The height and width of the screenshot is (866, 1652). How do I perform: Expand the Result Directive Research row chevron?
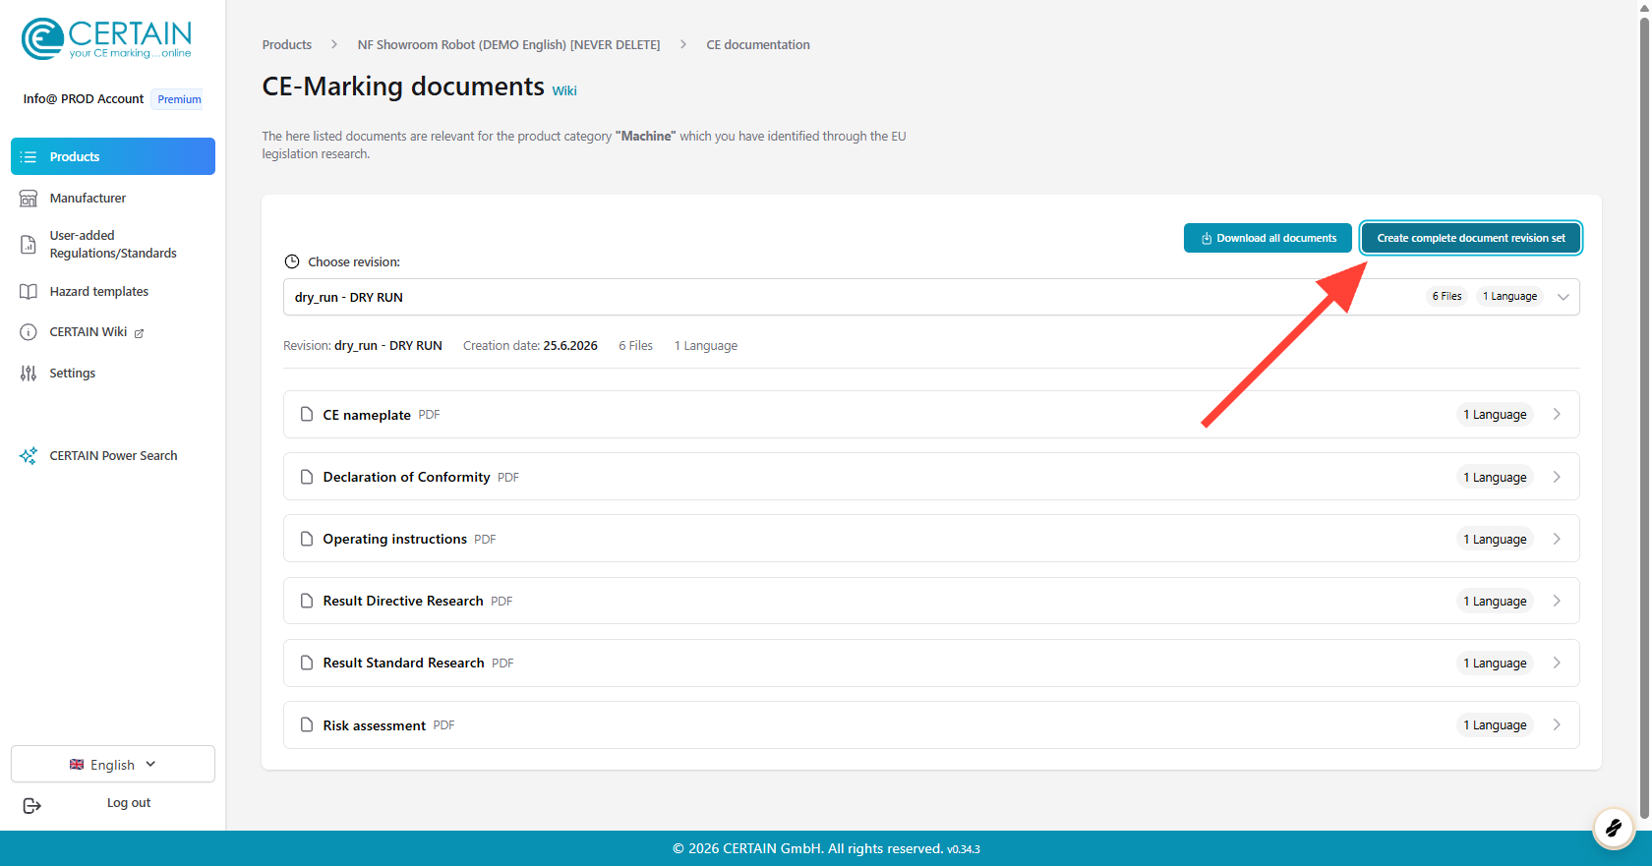coord(1557,601)
